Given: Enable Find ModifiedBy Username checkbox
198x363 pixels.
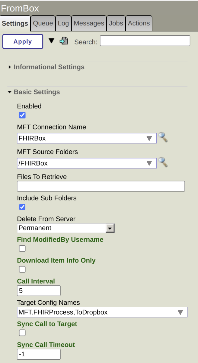Looking at the screenshot, I should 22,249.
